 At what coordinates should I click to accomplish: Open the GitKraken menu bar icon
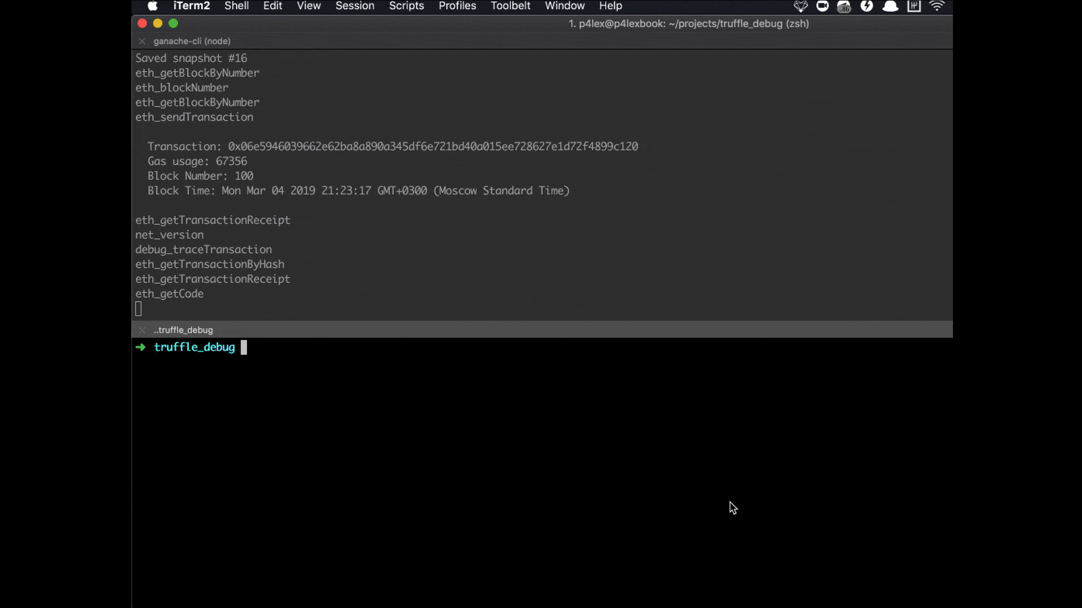(x=801, y=6)
